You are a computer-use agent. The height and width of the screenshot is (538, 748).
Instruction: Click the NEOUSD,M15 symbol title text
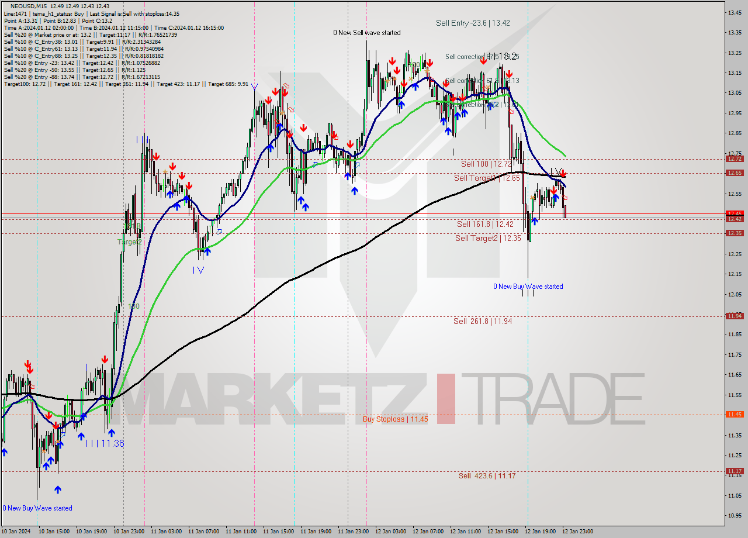point(28,6)
